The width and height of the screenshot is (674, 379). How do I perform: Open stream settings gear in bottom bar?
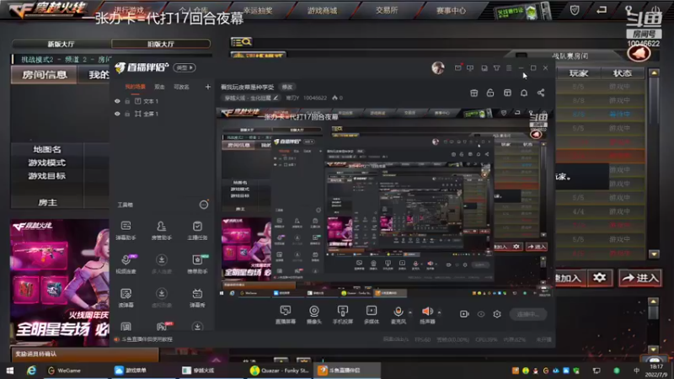point(497,314)
